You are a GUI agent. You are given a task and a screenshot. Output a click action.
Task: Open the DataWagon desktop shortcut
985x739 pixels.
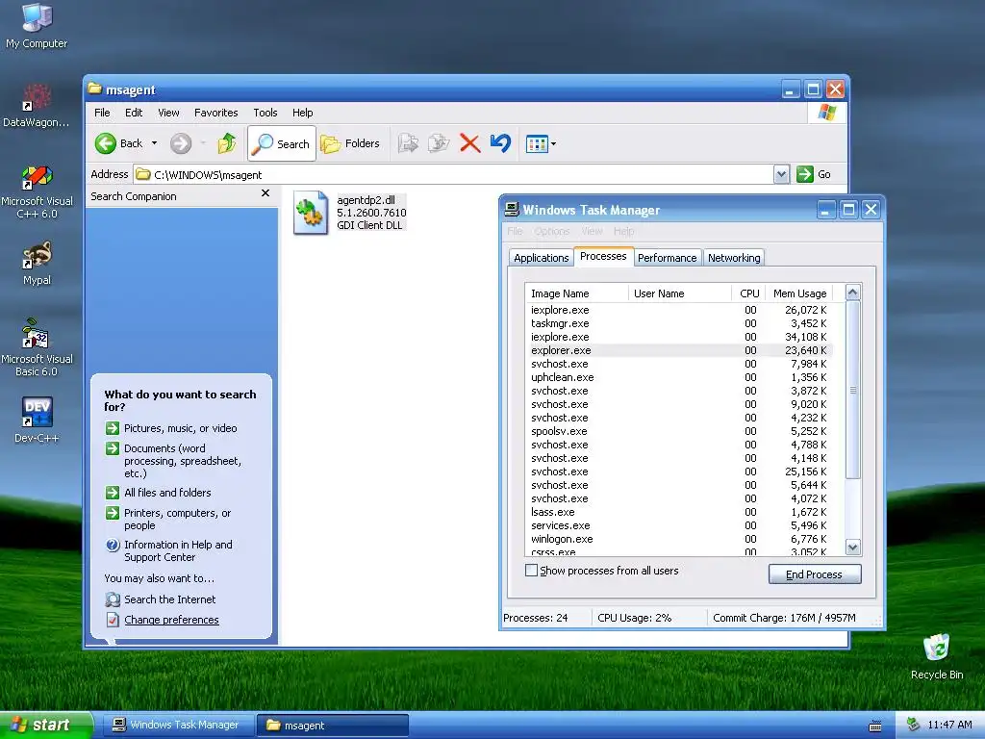tap(37, 106)
